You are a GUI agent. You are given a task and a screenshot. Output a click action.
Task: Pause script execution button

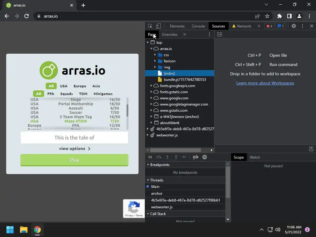coord(150,157)
